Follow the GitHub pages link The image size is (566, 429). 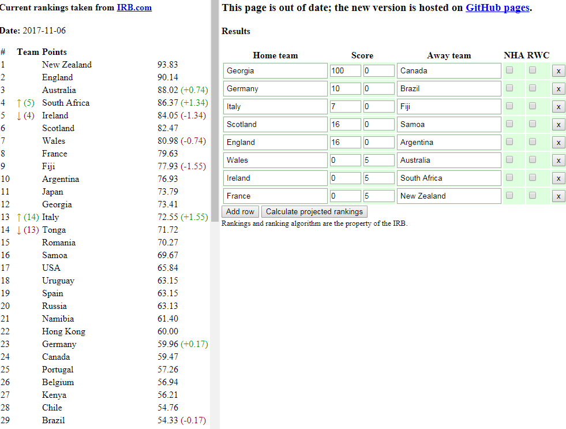coord(497,8)
